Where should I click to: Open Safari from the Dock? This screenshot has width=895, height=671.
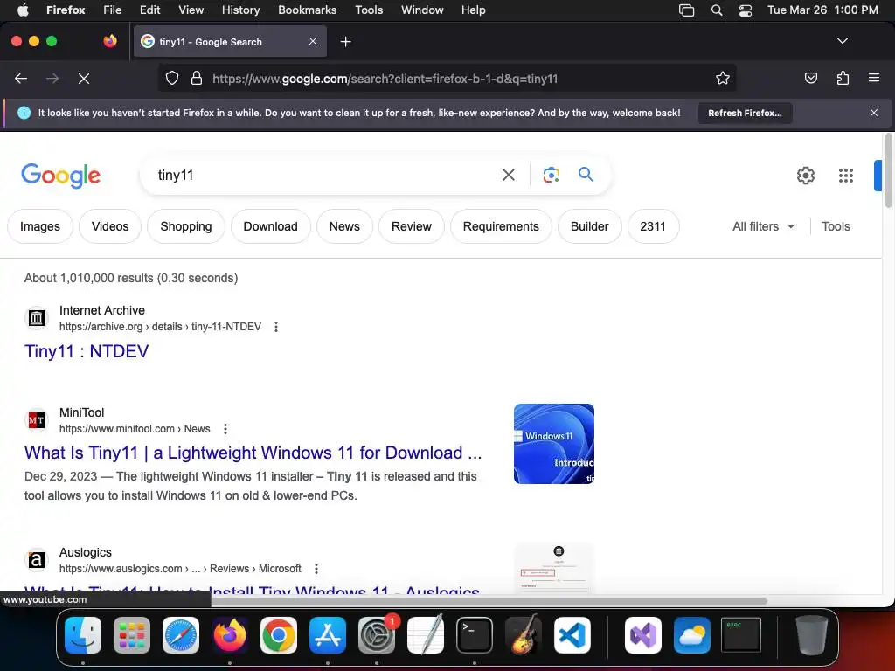(x=181, y=634)
